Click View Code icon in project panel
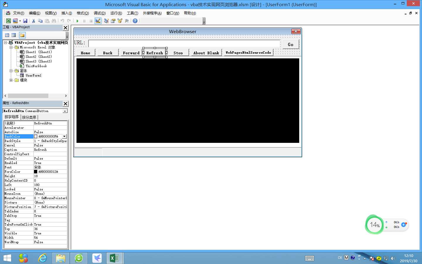The width and height of the screenshot is (422, 264). pos(7,35)
